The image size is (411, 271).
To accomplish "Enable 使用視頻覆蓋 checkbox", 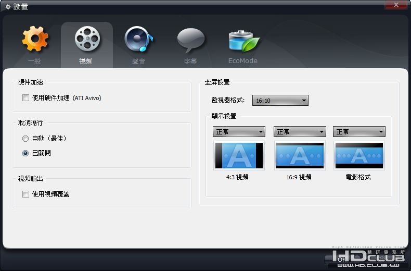I will tap(25, 194).
